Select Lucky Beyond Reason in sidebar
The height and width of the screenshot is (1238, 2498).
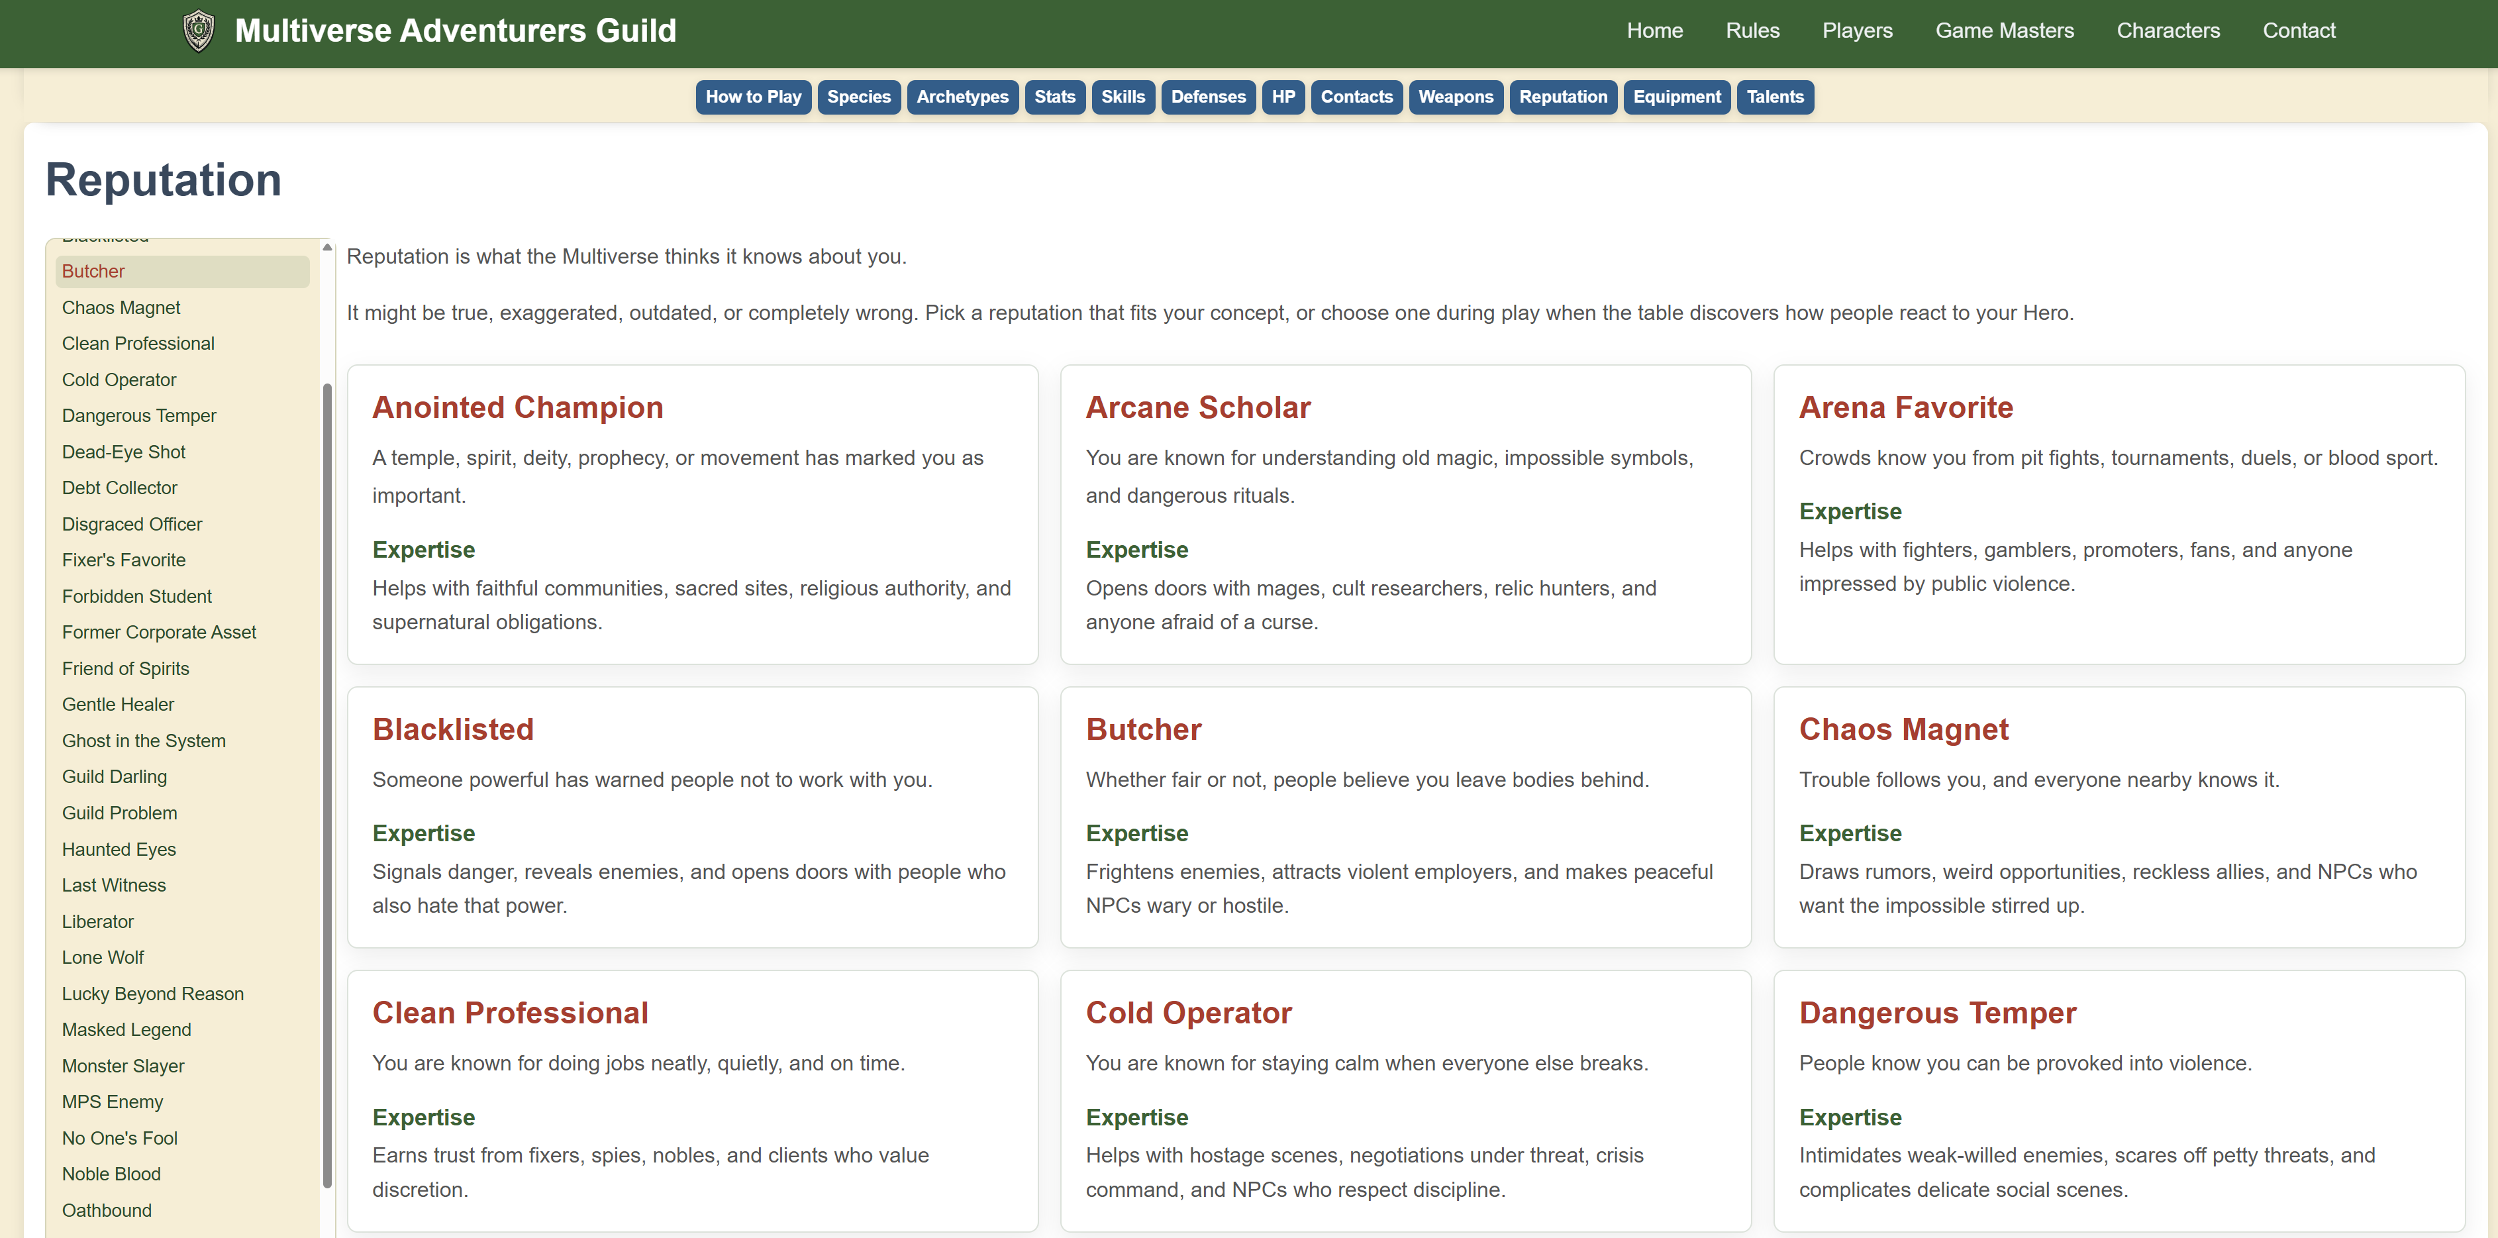point(182,994)
